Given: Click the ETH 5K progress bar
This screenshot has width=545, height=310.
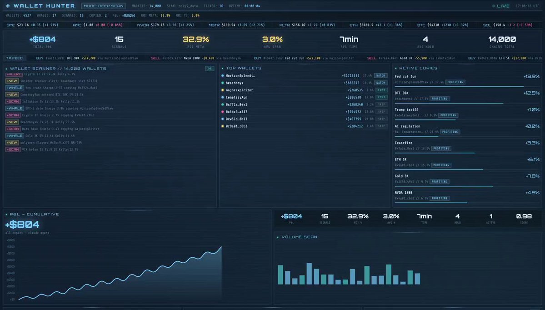Looking at the screenshot, I should coord(467,170).
